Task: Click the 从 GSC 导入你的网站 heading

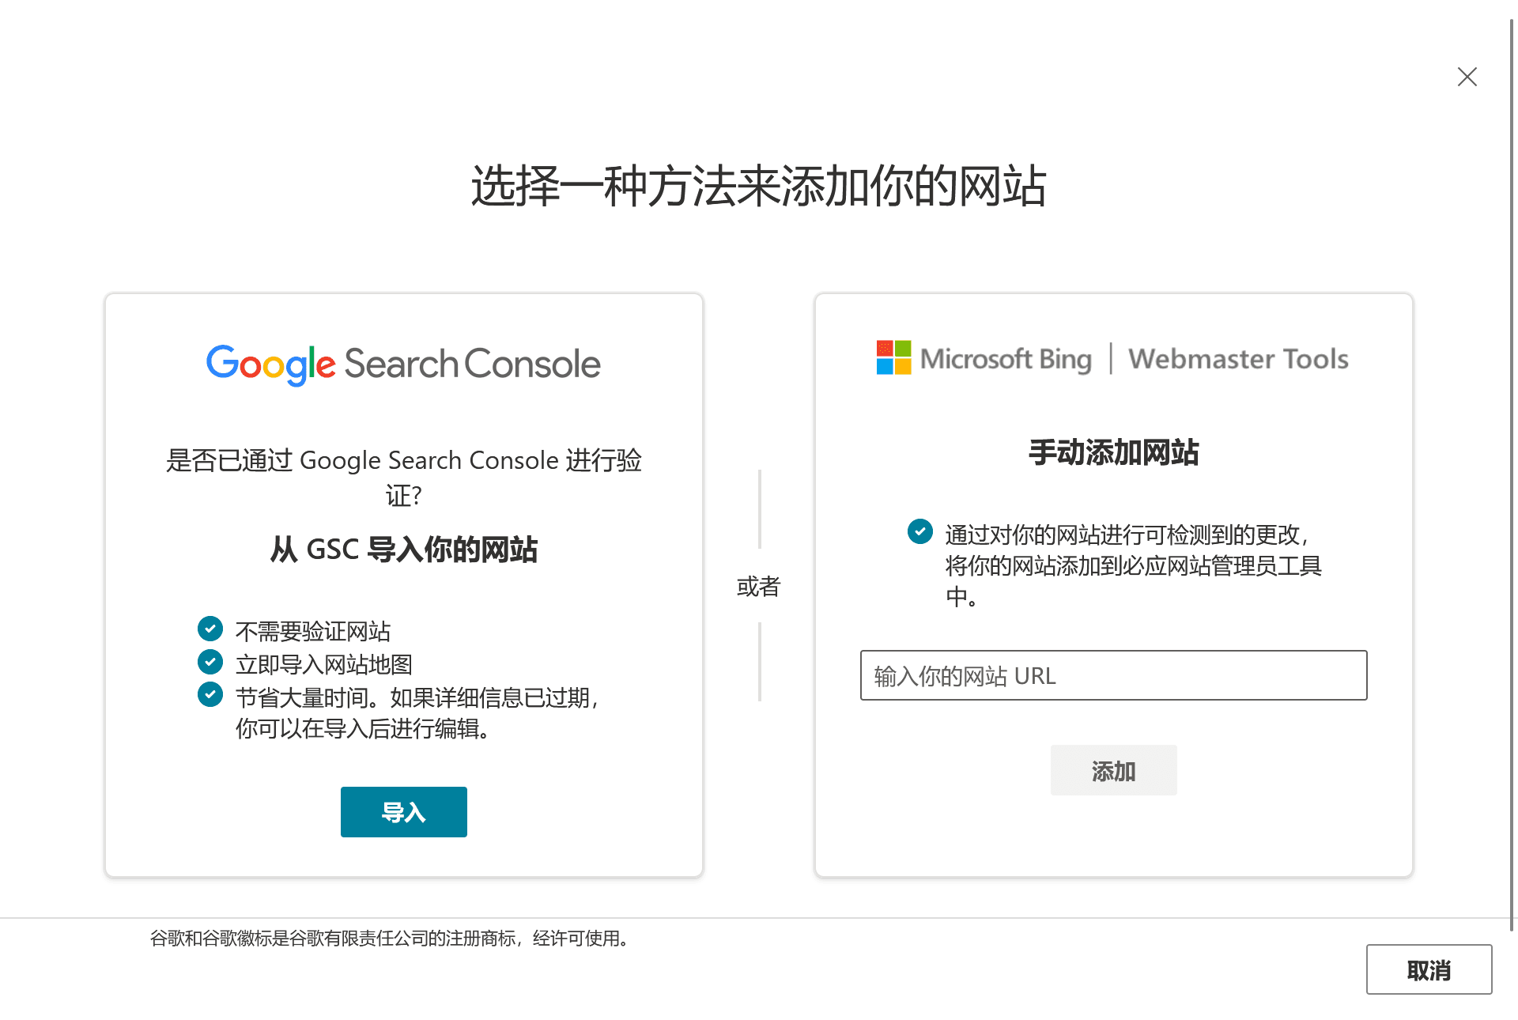Action: coord(403,549)
